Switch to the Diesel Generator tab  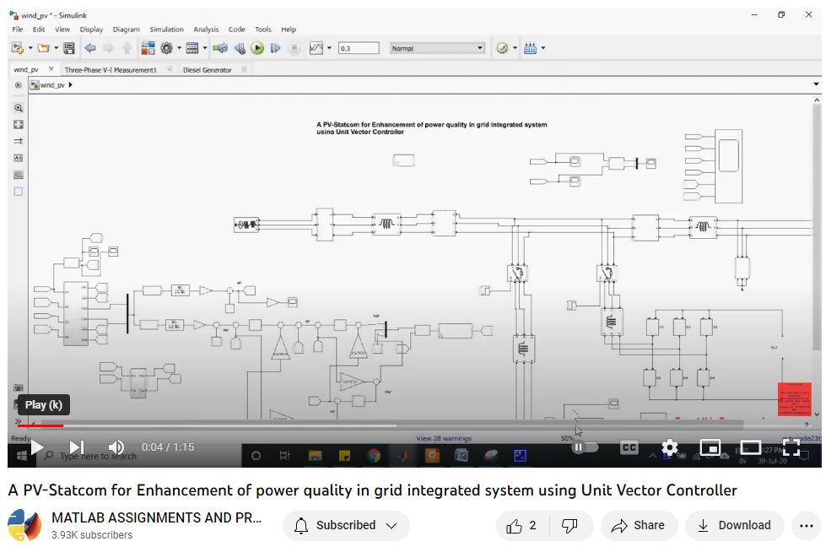207,70
